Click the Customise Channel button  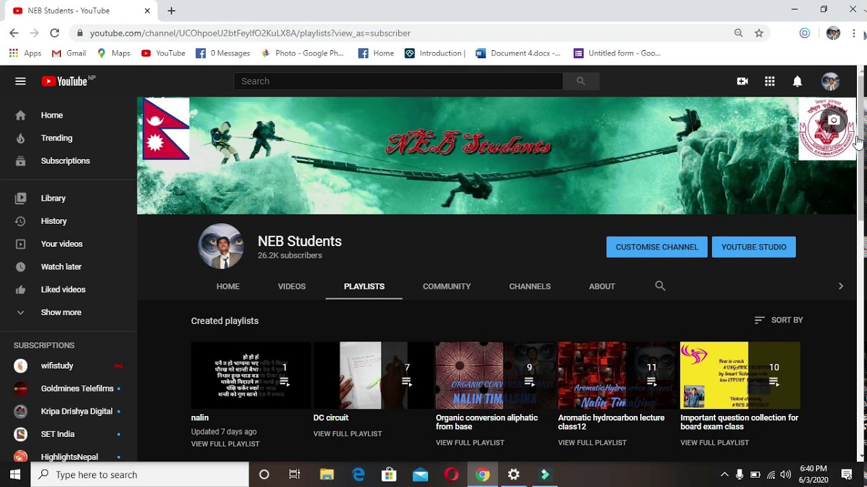[x=657, y=247]
